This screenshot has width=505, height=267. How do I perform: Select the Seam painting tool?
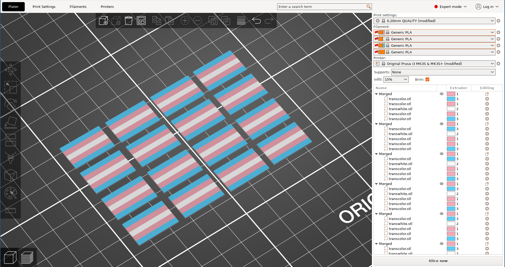pyautogui.click(x=11, y=175)
